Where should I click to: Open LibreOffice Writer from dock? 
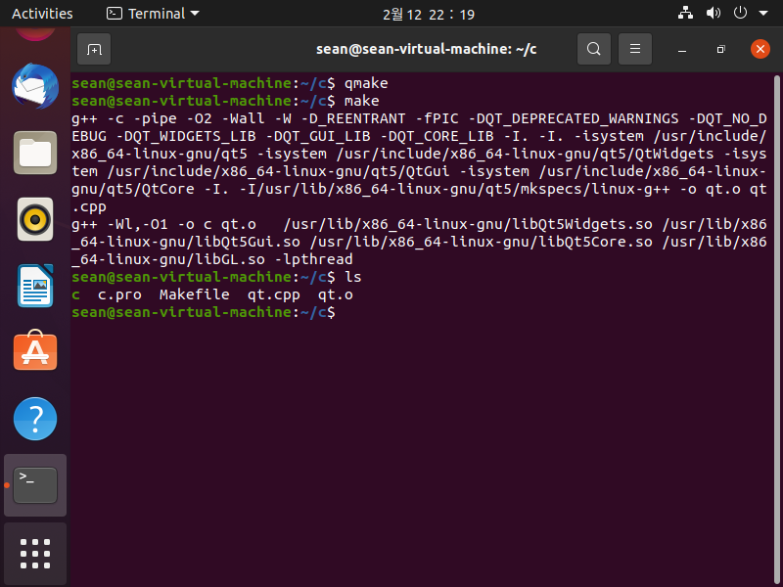pyautogui.click(x=35, y=286)
